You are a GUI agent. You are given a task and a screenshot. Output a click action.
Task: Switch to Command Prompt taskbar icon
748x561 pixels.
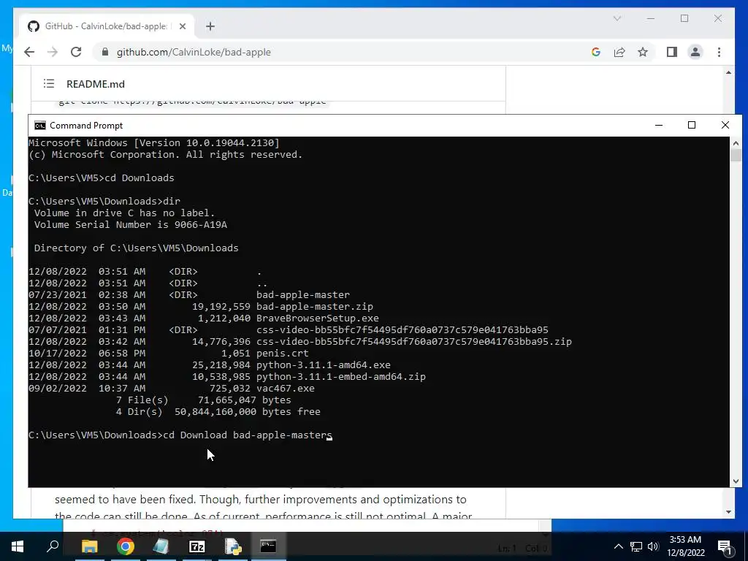(268, 546)
